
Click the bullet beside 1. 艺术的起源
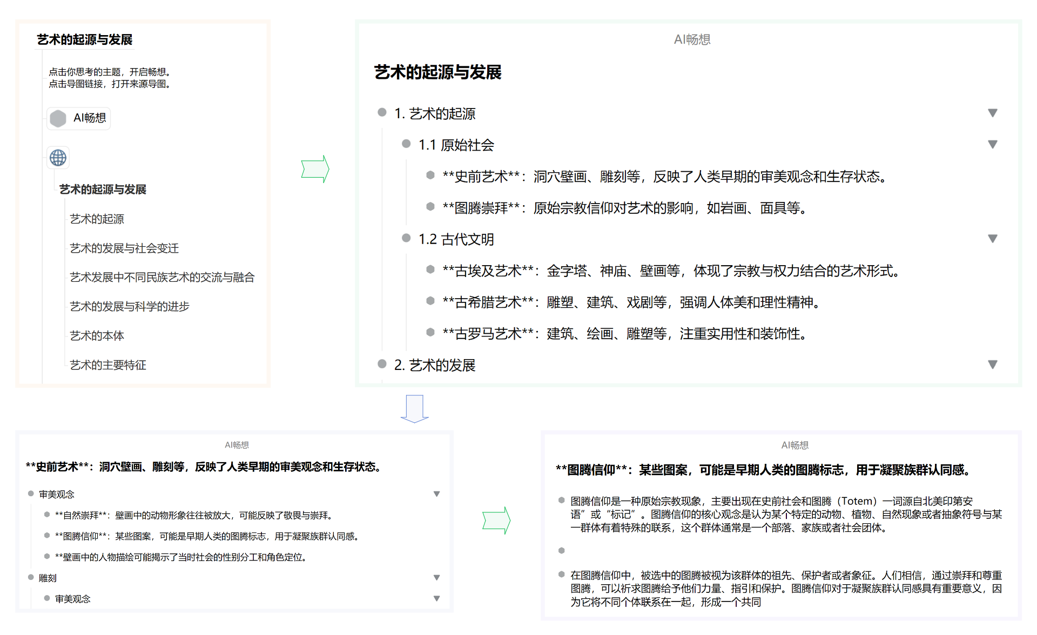(382, 112)
